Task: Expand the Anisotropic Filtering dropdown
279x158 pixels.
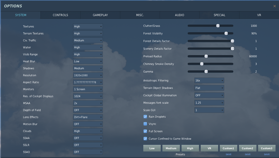Action: [x=209, y=81]
